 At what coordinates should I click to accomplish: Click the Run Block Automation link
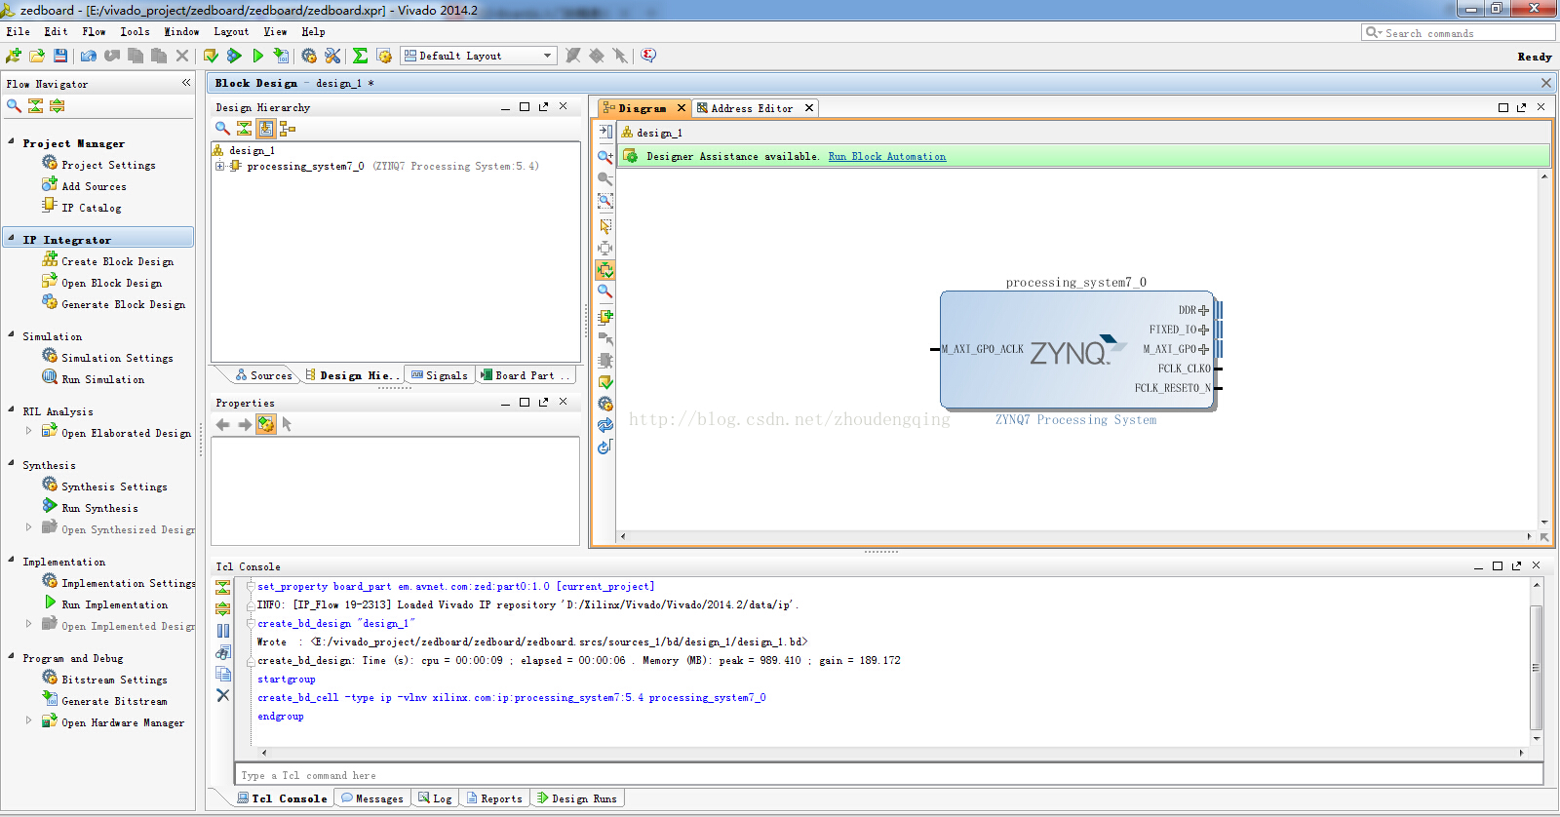886,156
